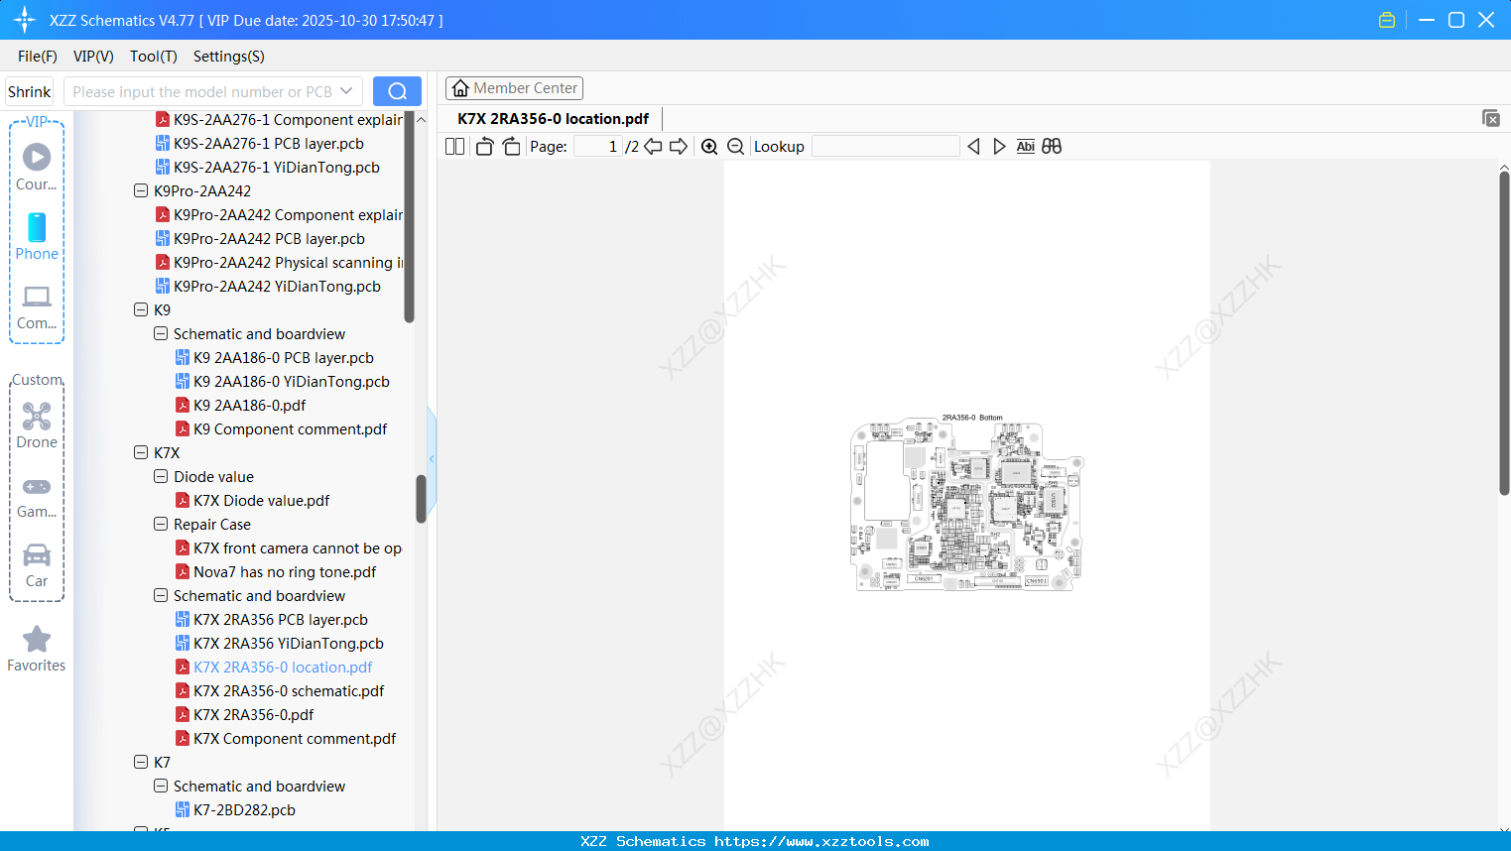Go to the next PDF page arrow

(x=679, y=146)
